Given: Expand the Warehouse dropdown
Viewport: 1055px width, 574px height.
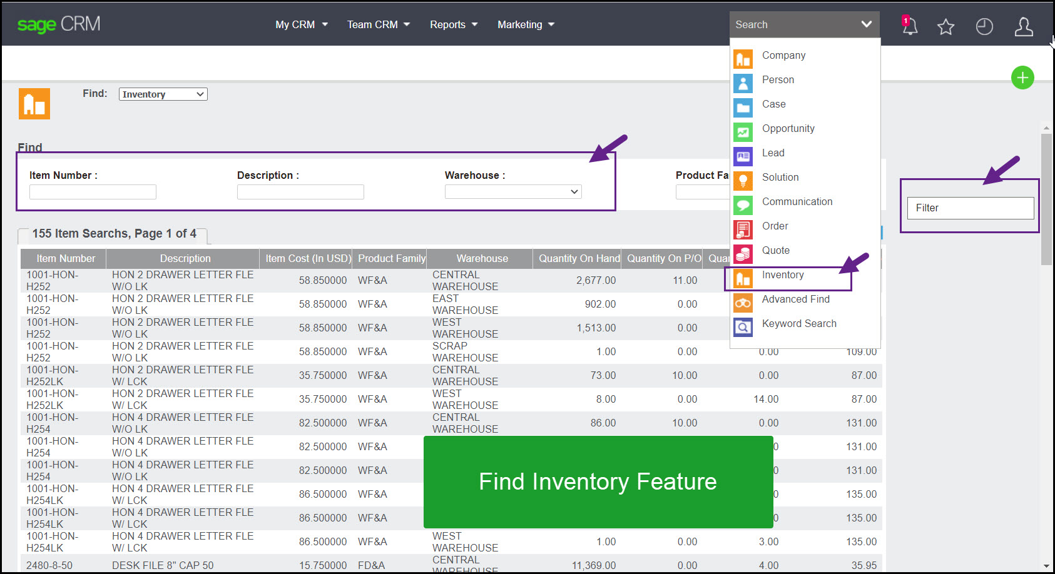Looking at the screenshot, I should (512, 191).
